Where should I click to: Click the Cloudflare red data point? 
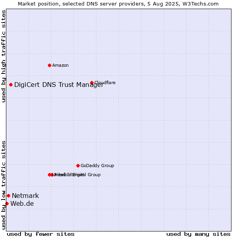click(92, 83)
